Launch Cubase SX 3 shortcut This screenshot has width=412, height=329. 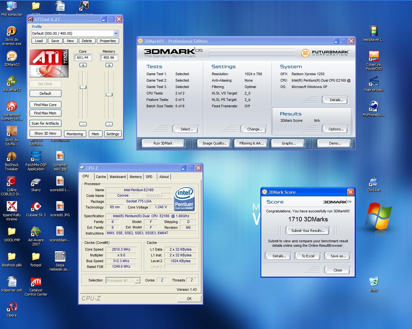click(x=36, y=209)
